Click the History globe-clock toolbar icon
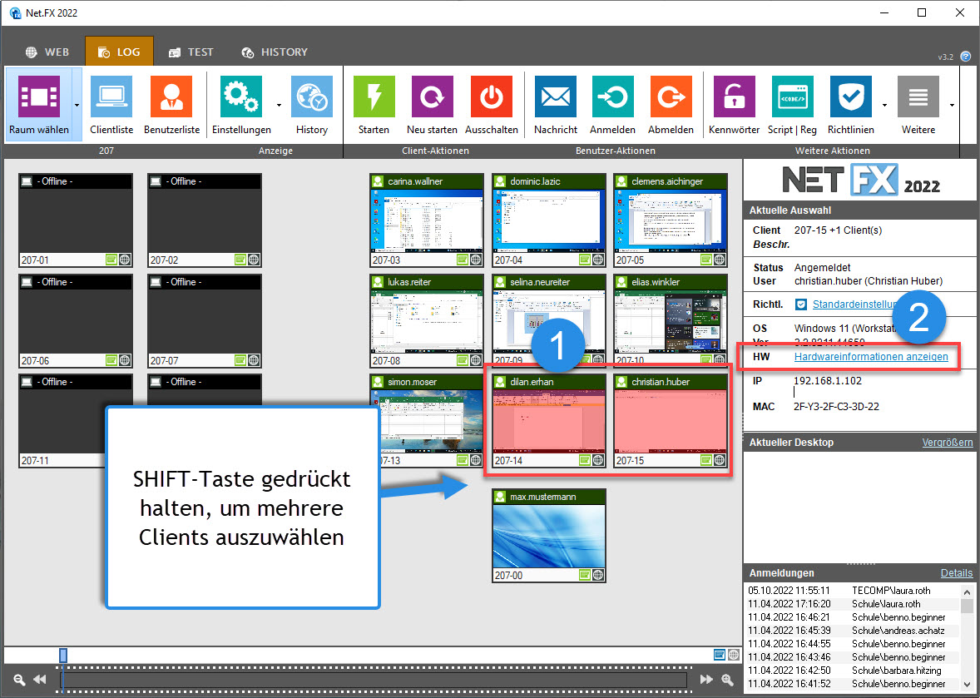The image size is (980, 698). (311, 97)
